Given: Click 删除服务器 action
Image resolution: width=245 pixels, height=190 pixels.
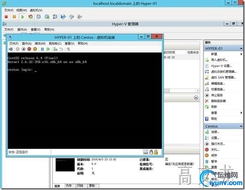Looking at the screenshot, I should 218,101.
